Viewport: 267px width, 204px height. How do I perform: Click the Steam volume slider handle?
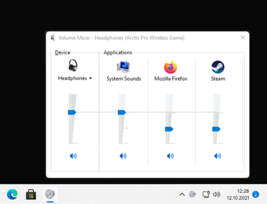coord(216,129)
